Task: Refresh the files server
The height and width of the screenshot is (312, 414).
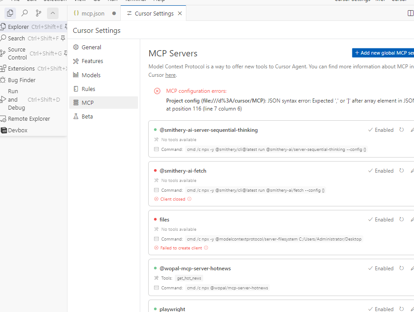Action: point(402,220)
